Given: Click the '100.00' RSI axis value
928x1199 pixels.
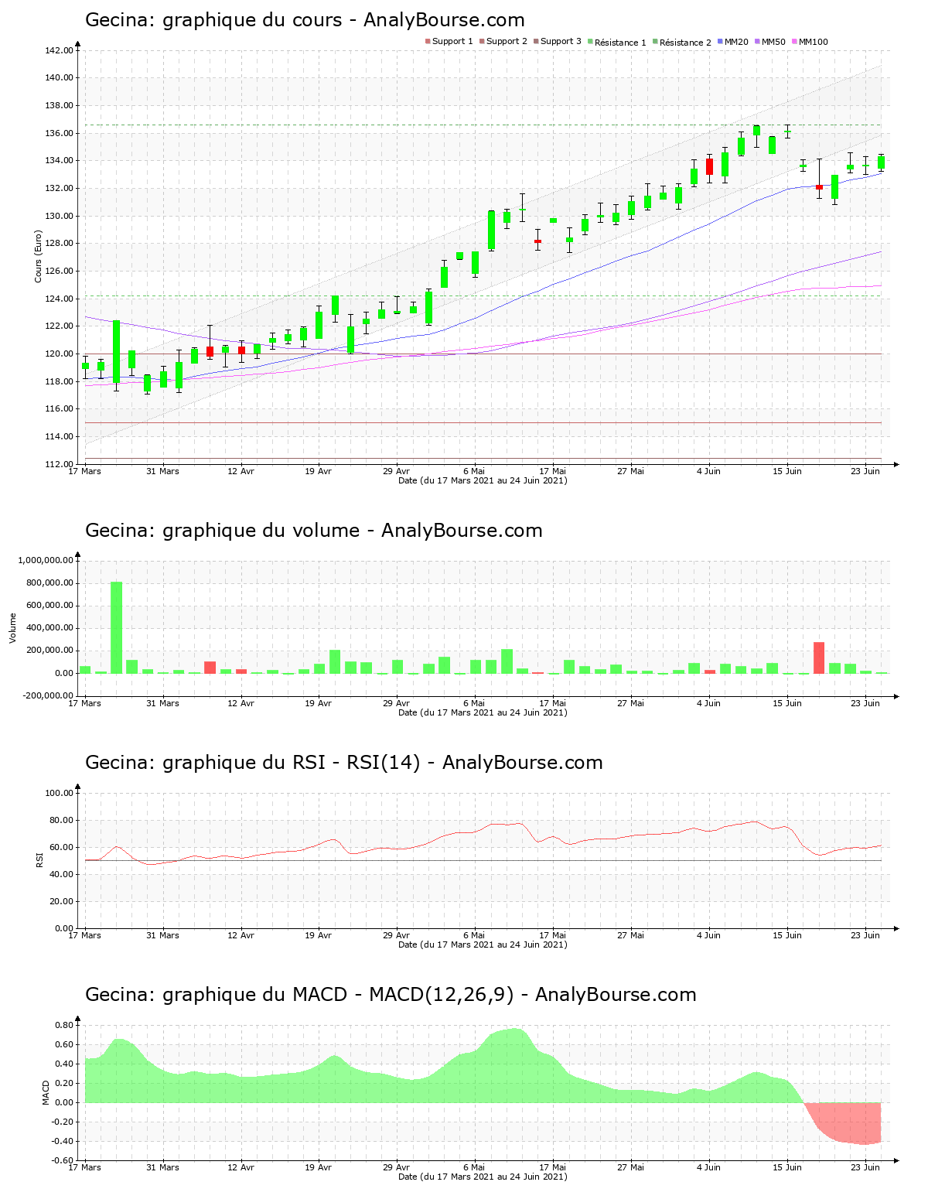Looking at the screenshot, I should point(59,793).
